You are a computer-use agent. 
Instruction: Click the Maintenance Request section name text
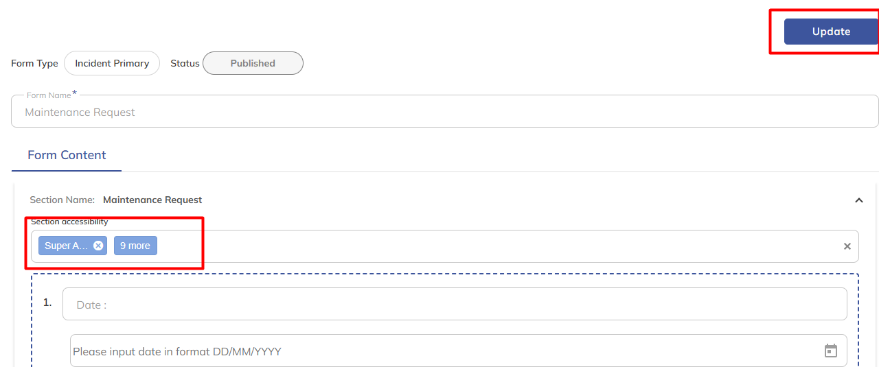click(x=152, y=200)
